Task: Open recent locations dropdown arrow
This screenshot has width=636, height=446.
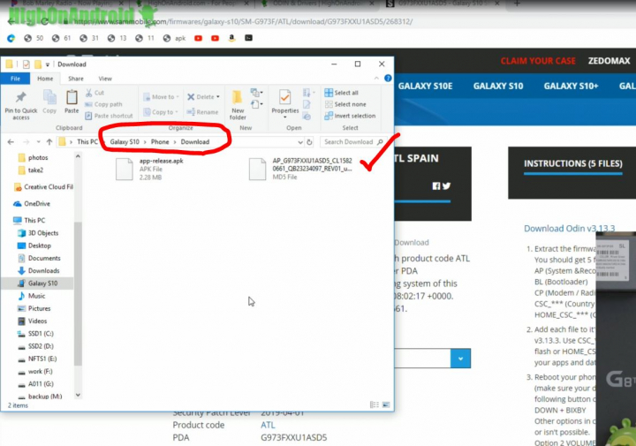Action: (x=39, y=142)
